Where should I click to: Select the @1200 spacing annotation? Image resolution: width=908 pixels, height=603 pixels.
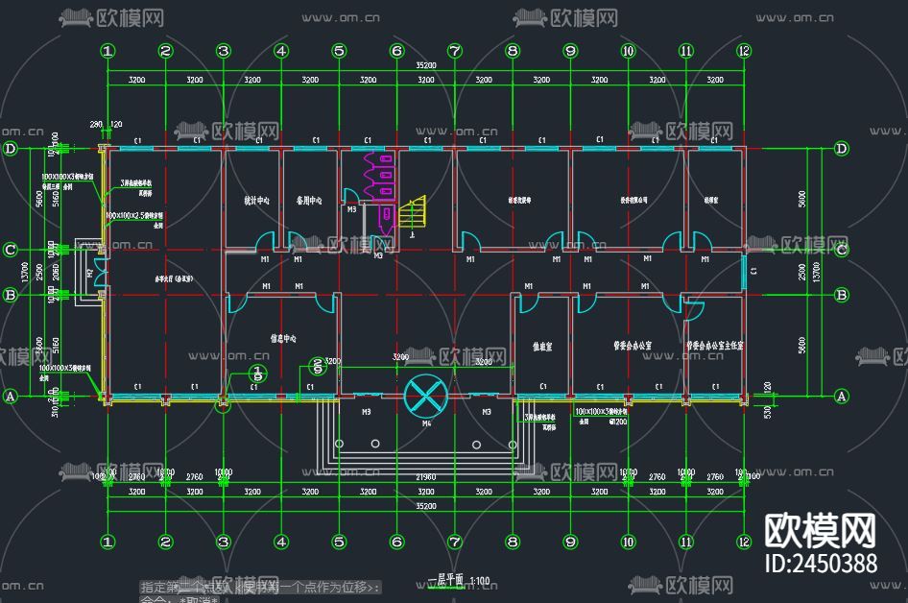pyautogui.click(x=618, y=422)
